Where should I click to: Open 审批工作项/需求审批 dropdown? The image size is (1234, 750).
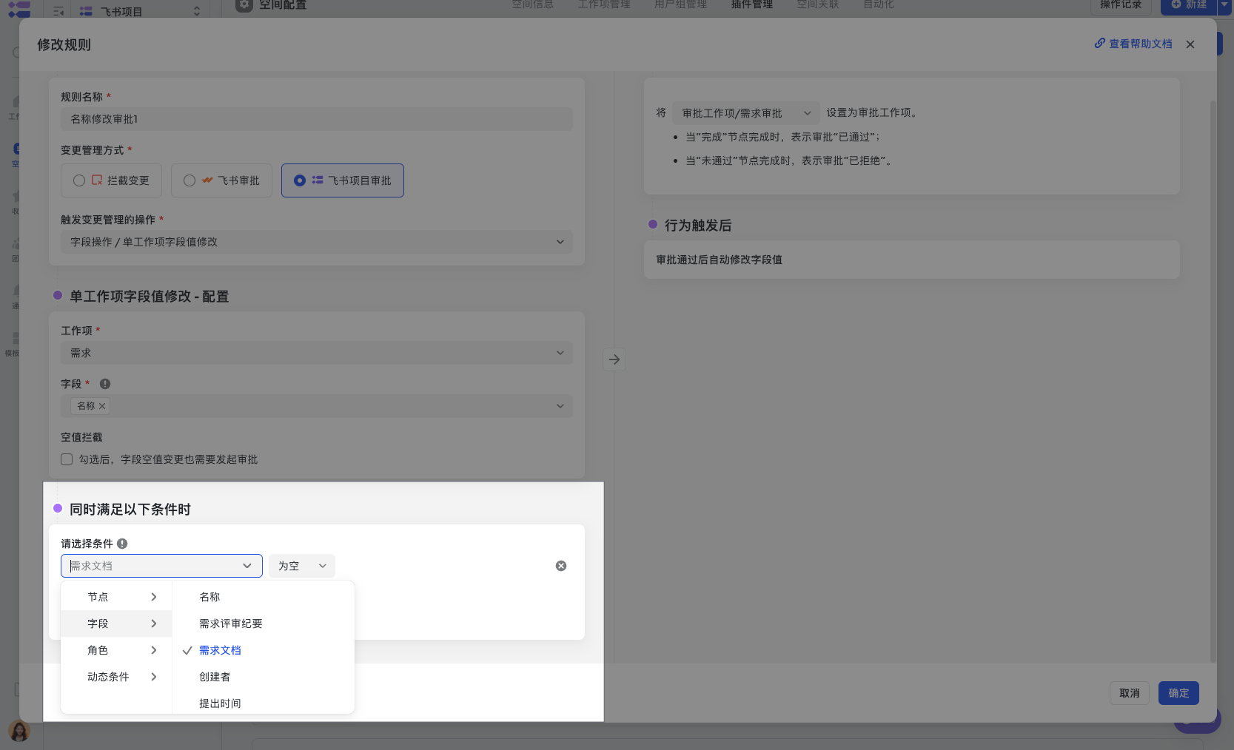click(x=746, y=113)
